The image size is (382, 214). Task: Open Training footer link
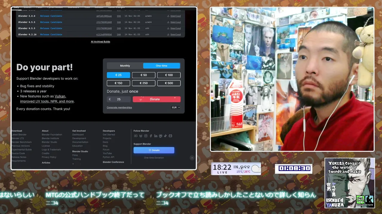click(x=76, y=159)
